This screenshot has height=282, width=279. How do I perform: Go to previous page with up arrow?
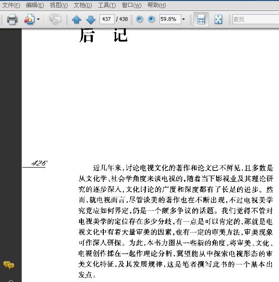click(x=77, y=19)
